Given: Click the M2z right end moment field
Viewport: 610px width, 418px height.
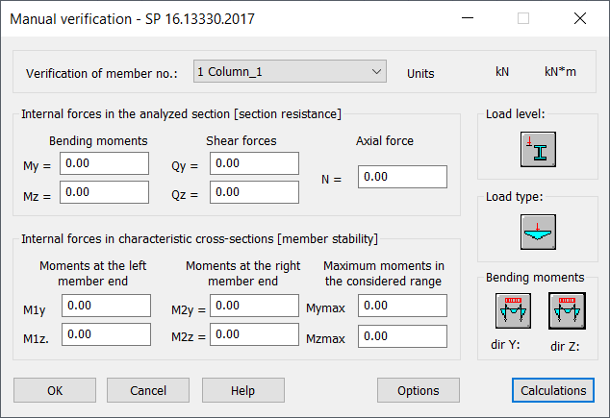Looking at the screenshot, I should [254, 334].
